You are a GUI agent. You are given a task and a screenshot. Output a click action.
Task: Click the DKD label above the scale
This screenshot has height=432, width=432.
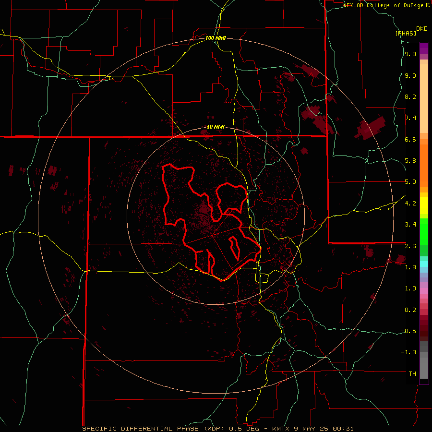(422, 29)
